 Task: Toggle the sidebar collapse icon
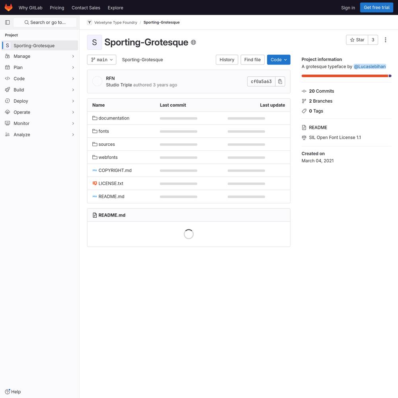tap(7, 22)
